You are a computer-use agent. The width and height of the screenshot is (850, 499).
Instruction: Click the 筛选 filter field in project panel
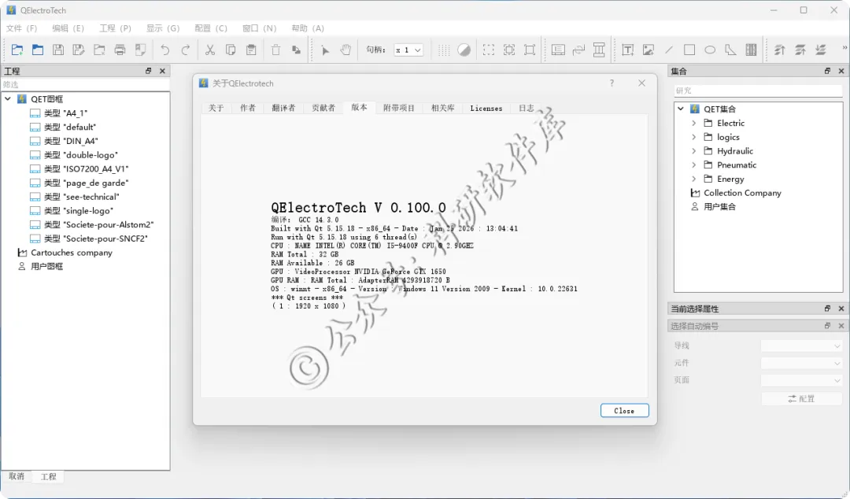(x=85, y=85)
